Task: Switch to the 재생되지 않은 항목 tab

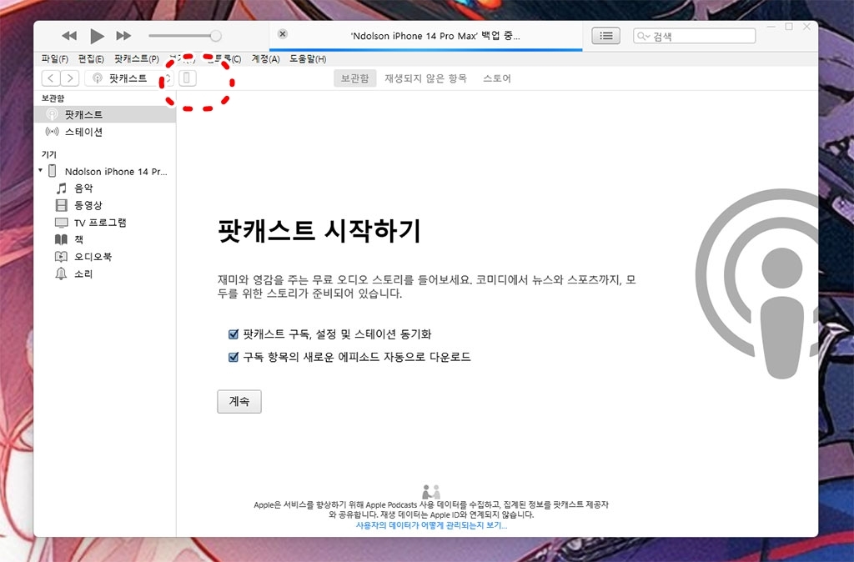Action: (x=425, y=78)
